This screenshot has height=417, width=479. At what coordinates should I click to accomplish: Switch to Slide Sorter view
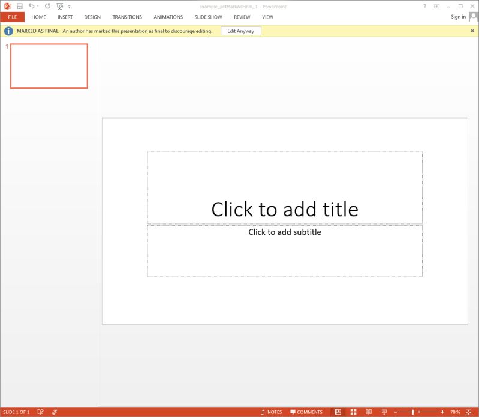tap(354, 412)
